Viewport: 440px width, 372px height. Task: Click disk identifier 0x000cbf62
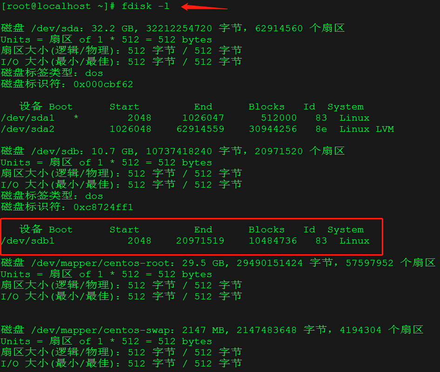(x=103, y=84)
